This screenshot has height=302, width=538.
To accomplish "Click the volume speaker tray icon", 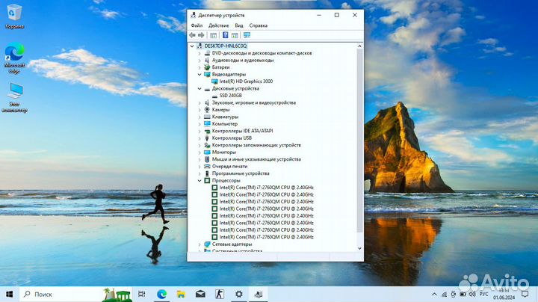I will point(472,295).
